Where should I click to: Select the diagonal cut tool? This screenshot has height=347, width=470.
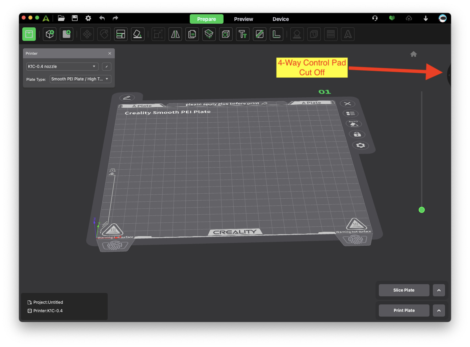tap(260, 34)
